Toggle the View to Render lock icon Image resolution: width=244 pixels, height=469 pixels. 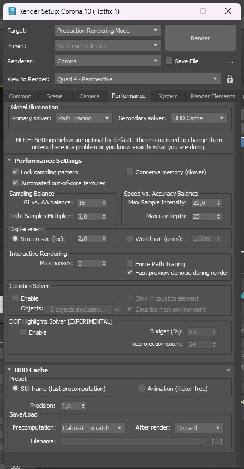(229, 79)
